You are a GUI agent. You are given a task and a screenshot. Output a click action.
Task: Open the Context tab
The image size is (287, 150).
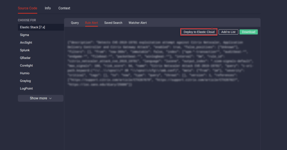pos(64,8)
